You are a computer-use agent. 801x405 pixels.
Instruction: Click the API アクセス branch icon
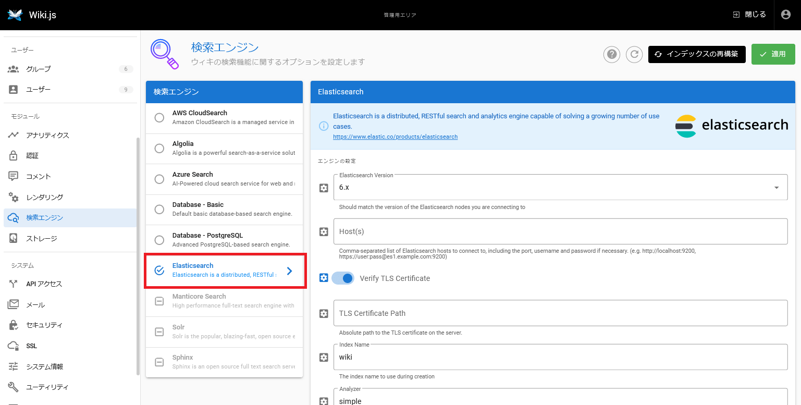pos(14,284)
